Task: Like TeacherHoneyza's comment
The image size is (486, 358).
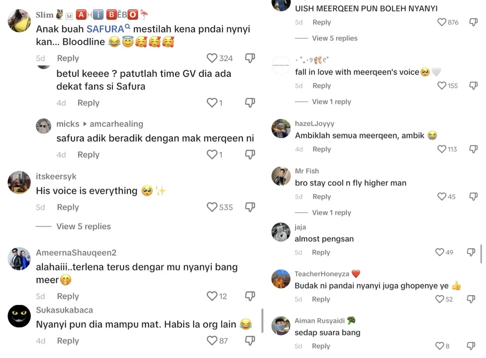Action: 439,299
